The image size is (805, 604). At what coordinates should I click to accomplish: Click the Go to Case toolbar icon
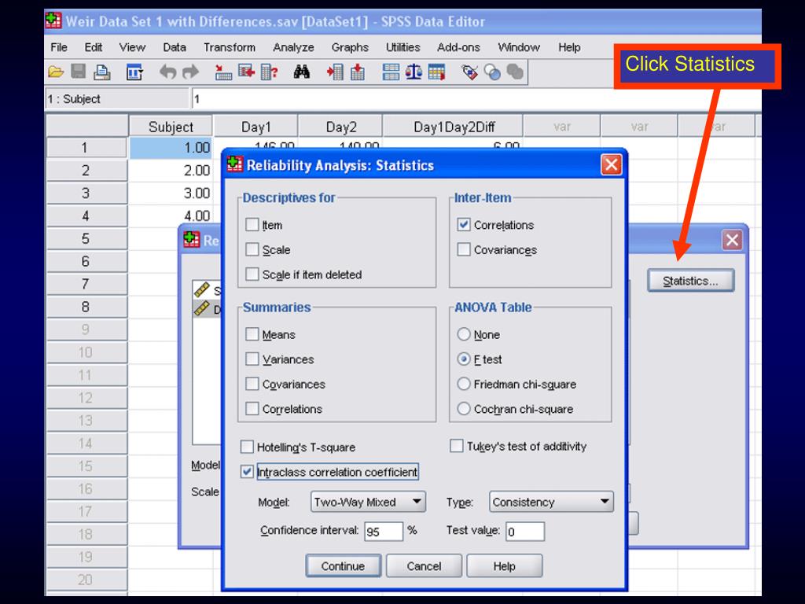coord(222,72)
